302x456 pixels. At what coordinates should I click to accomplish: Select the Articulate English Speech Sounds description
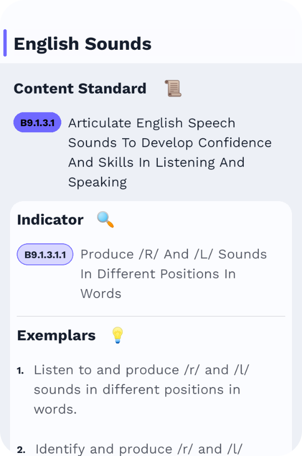(170, 152)
